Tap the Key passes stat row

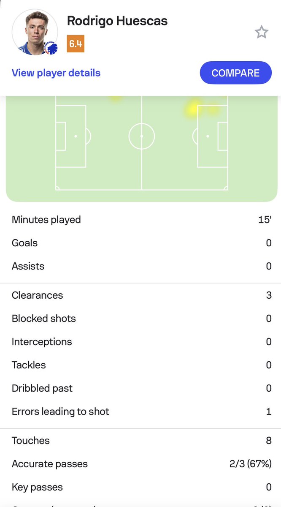pyautogui.click(x=140, y=487)
